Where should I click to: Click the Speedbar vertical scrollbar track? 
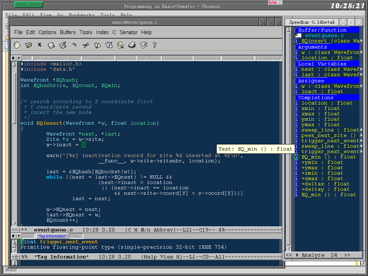[288, 144]
